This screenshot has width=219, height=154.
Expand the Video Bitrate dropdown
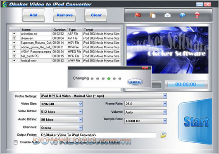pos(81,111)
